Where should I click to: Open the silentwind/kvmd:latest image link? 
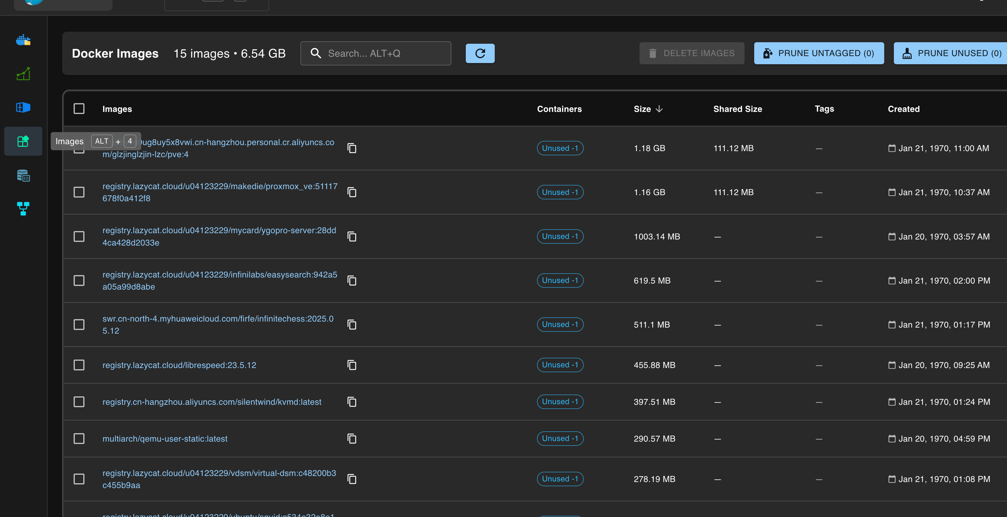pyautogui.click(x=212, y=402)
